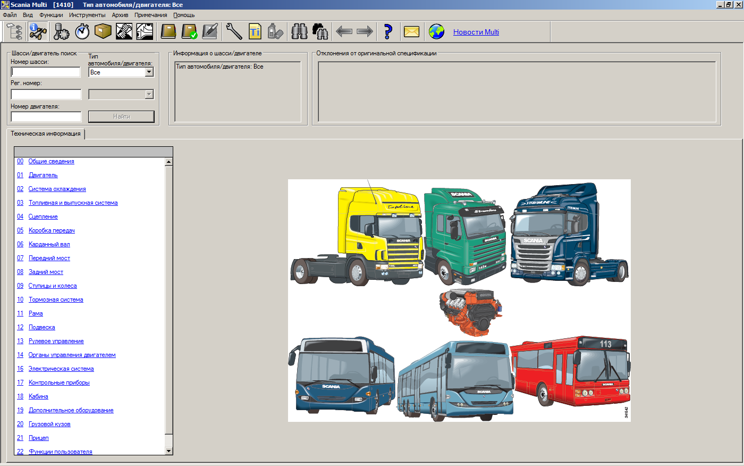
Task: Go forward with the right arrow
Action: pos(365,32)
